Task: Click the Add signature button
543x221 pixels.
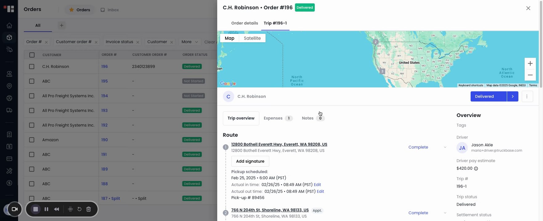Action: (x=250, y=161)
